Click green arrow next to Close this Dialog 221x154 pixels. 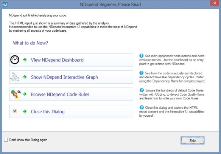click(25, 111)
